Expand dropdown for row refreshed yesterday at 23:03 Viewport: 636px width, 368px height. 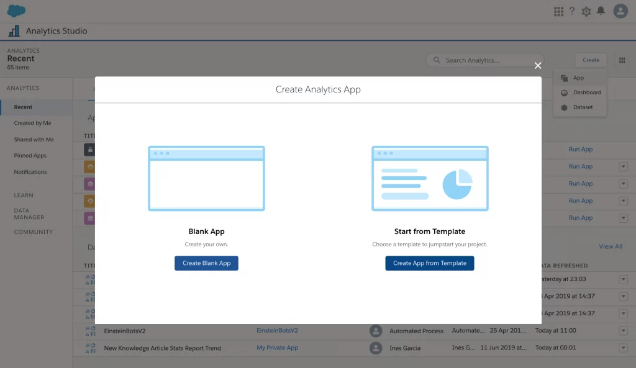tap(623, 279)
